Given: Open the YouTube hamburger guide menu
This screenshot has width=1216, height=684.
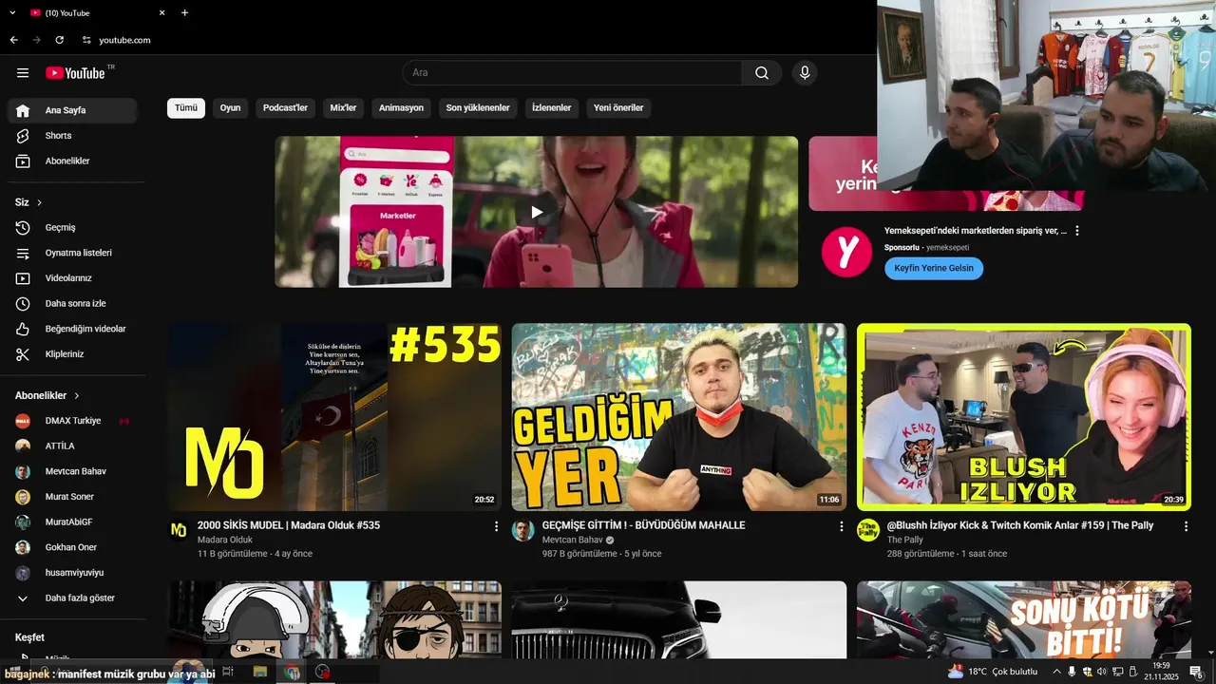Looking at the screenshot, I should tap(23, 73).
